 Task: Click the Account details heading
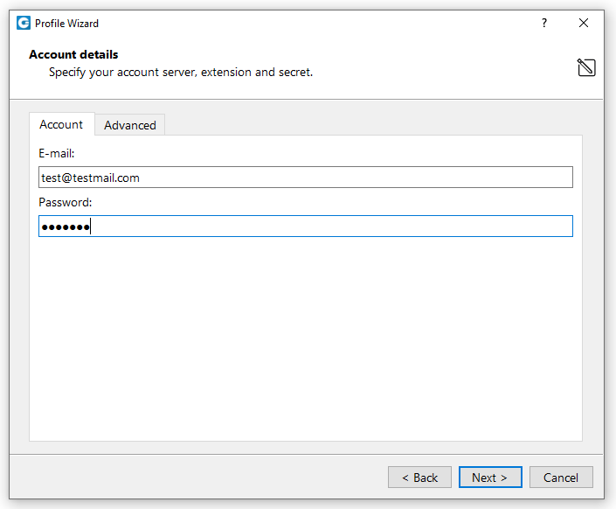coord(73,54)
